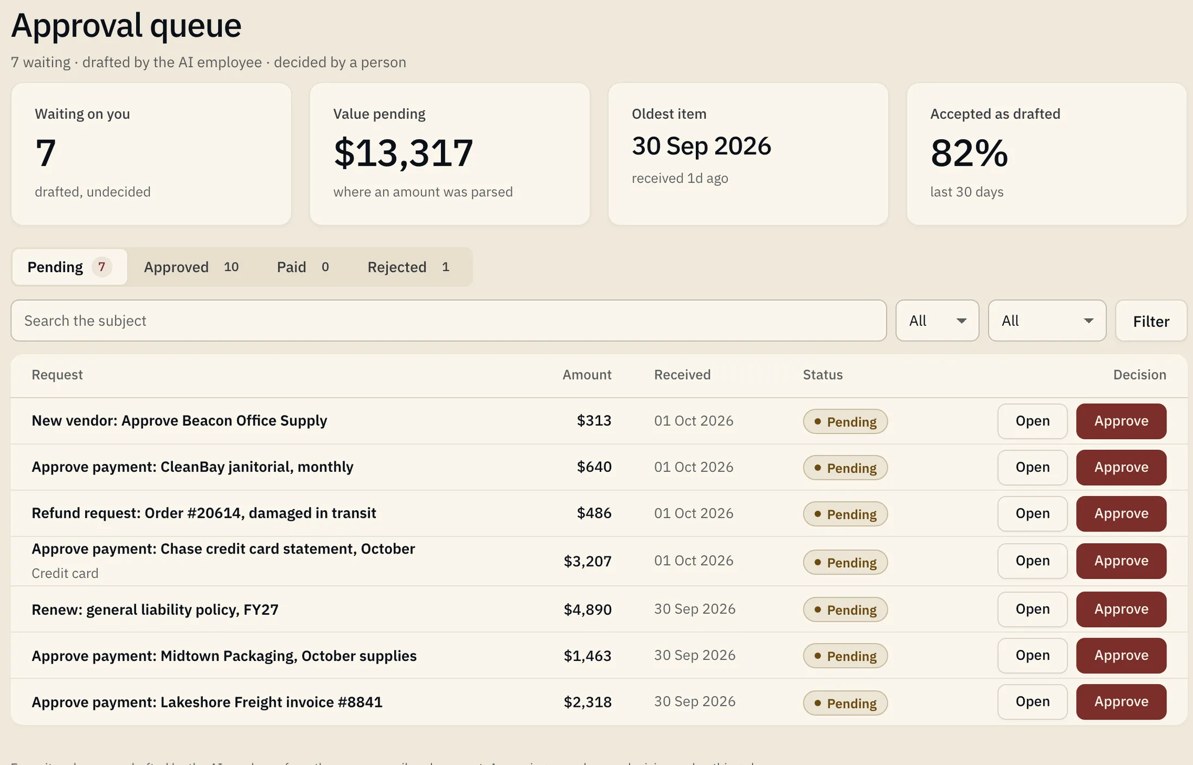Click the Oldest item 30 Sep 2026 card

748,154
